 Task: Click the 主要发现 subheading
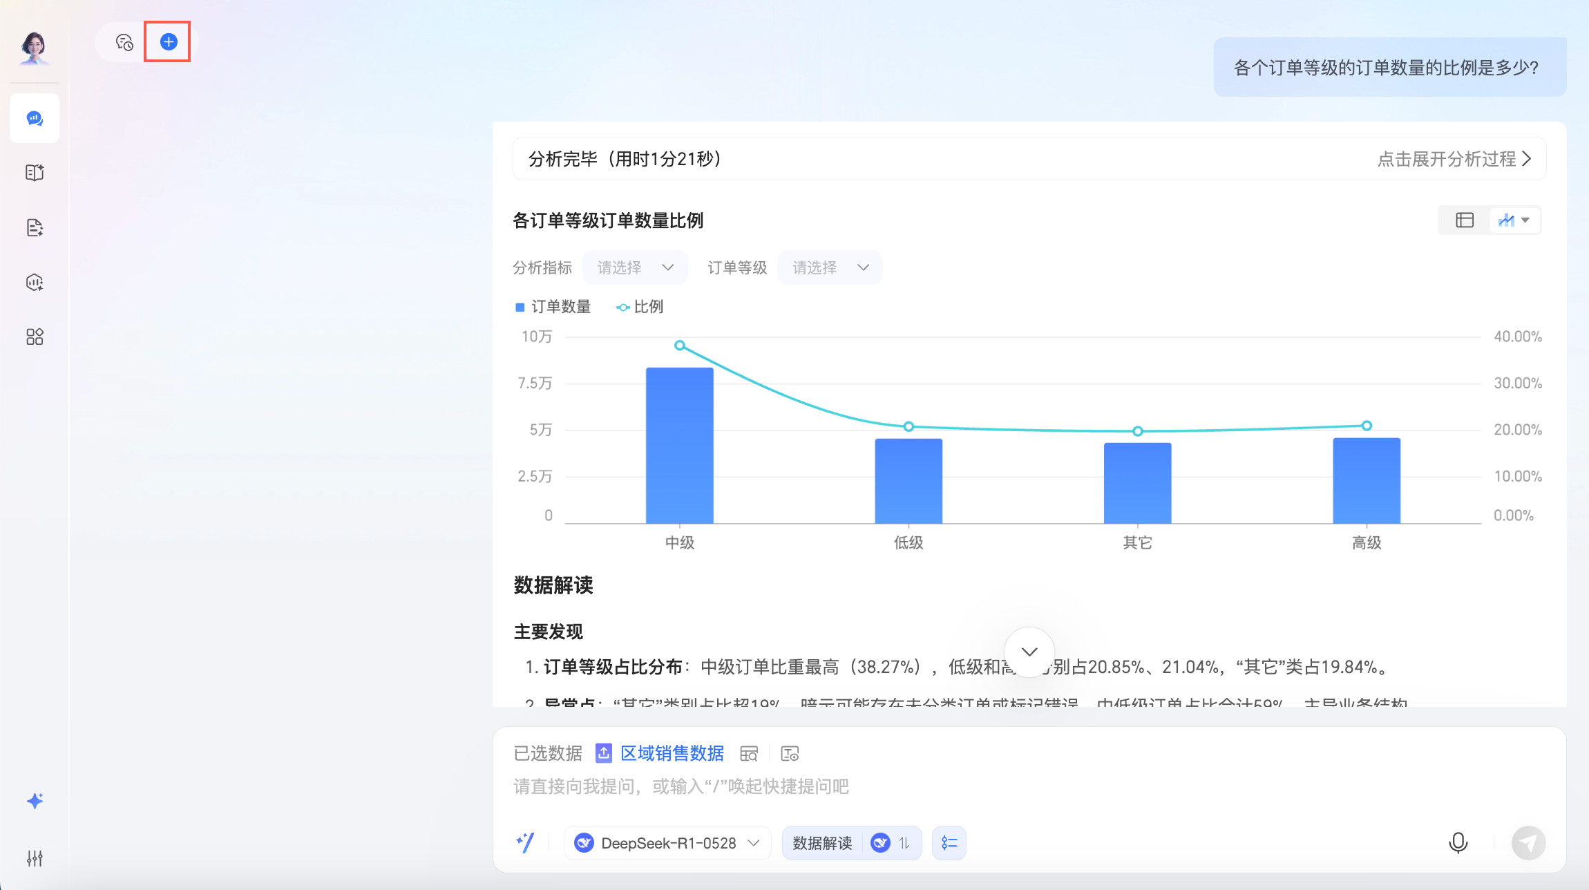[549, 632]
